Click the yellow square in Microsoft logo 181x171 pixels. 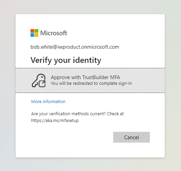[36, 35]
